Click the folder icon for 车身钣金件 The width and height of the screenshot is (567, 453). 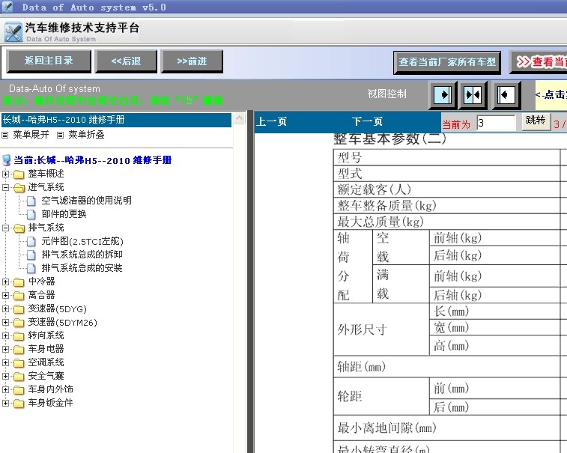click(19, 404)
